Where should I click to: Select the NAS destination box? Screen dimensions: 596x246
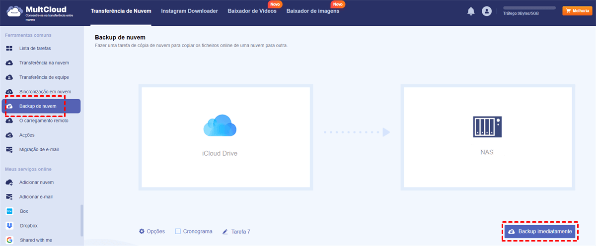488,137
